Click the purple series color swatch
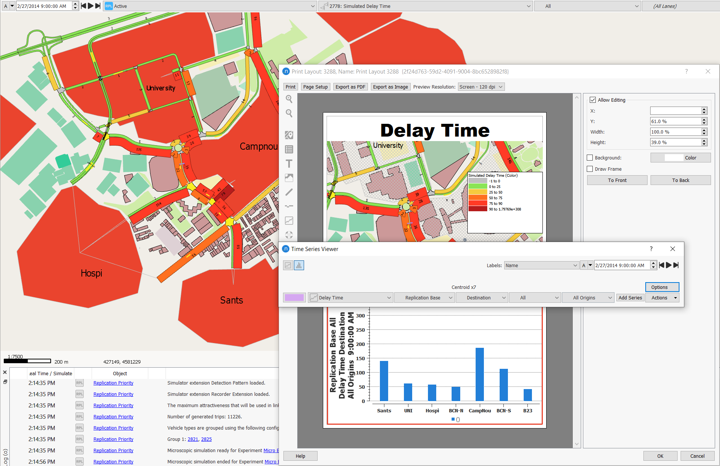720x466 pixels. (294, 298)
